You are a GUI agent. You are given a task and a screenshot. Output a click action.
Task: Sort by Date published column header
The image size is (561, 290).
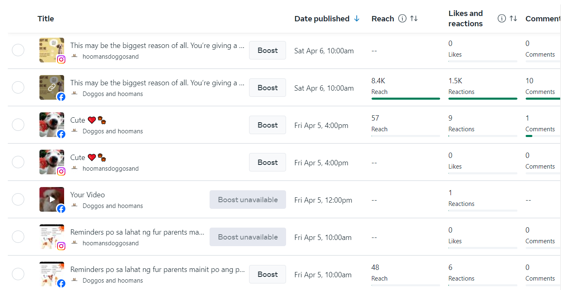(x=322, y=18)
